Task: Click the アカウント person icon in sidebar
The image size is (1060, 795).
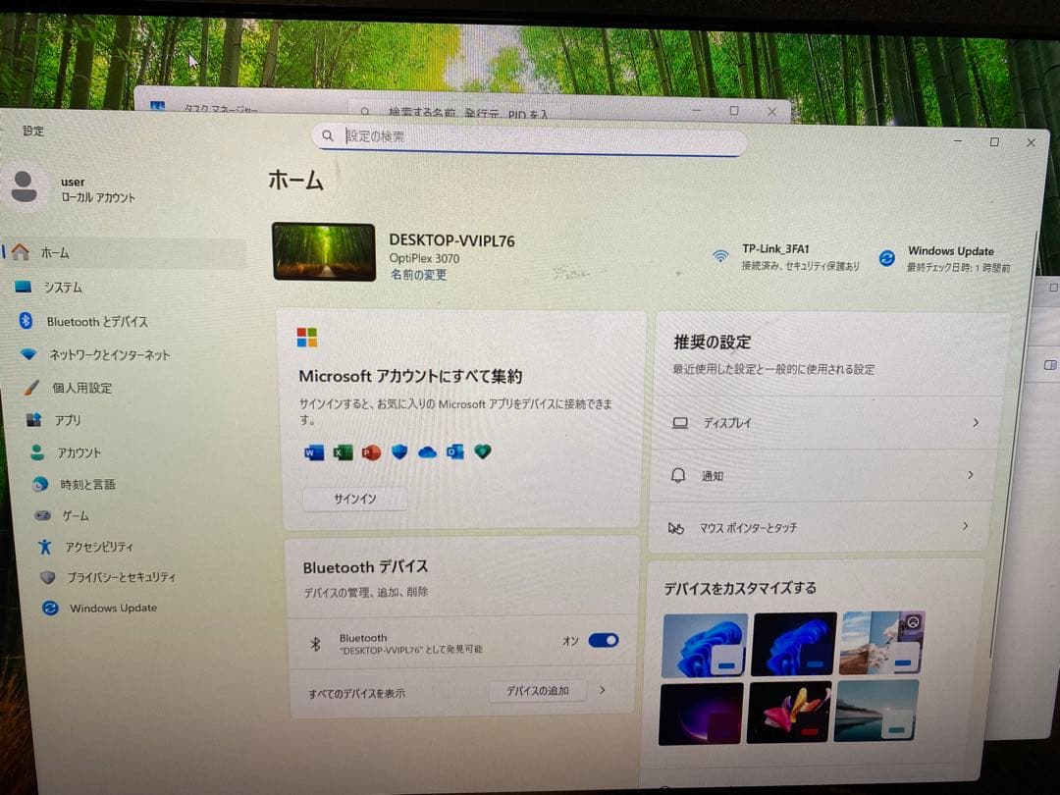Action: (x=37, y=452)
